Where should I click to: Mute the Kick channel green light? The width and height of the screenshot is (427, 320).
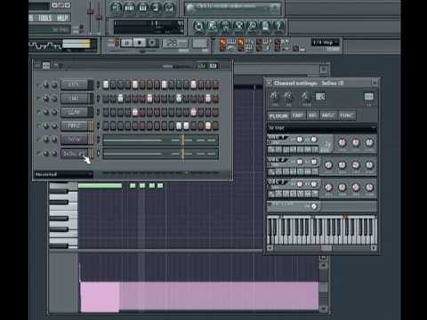[x=38, y=85]
